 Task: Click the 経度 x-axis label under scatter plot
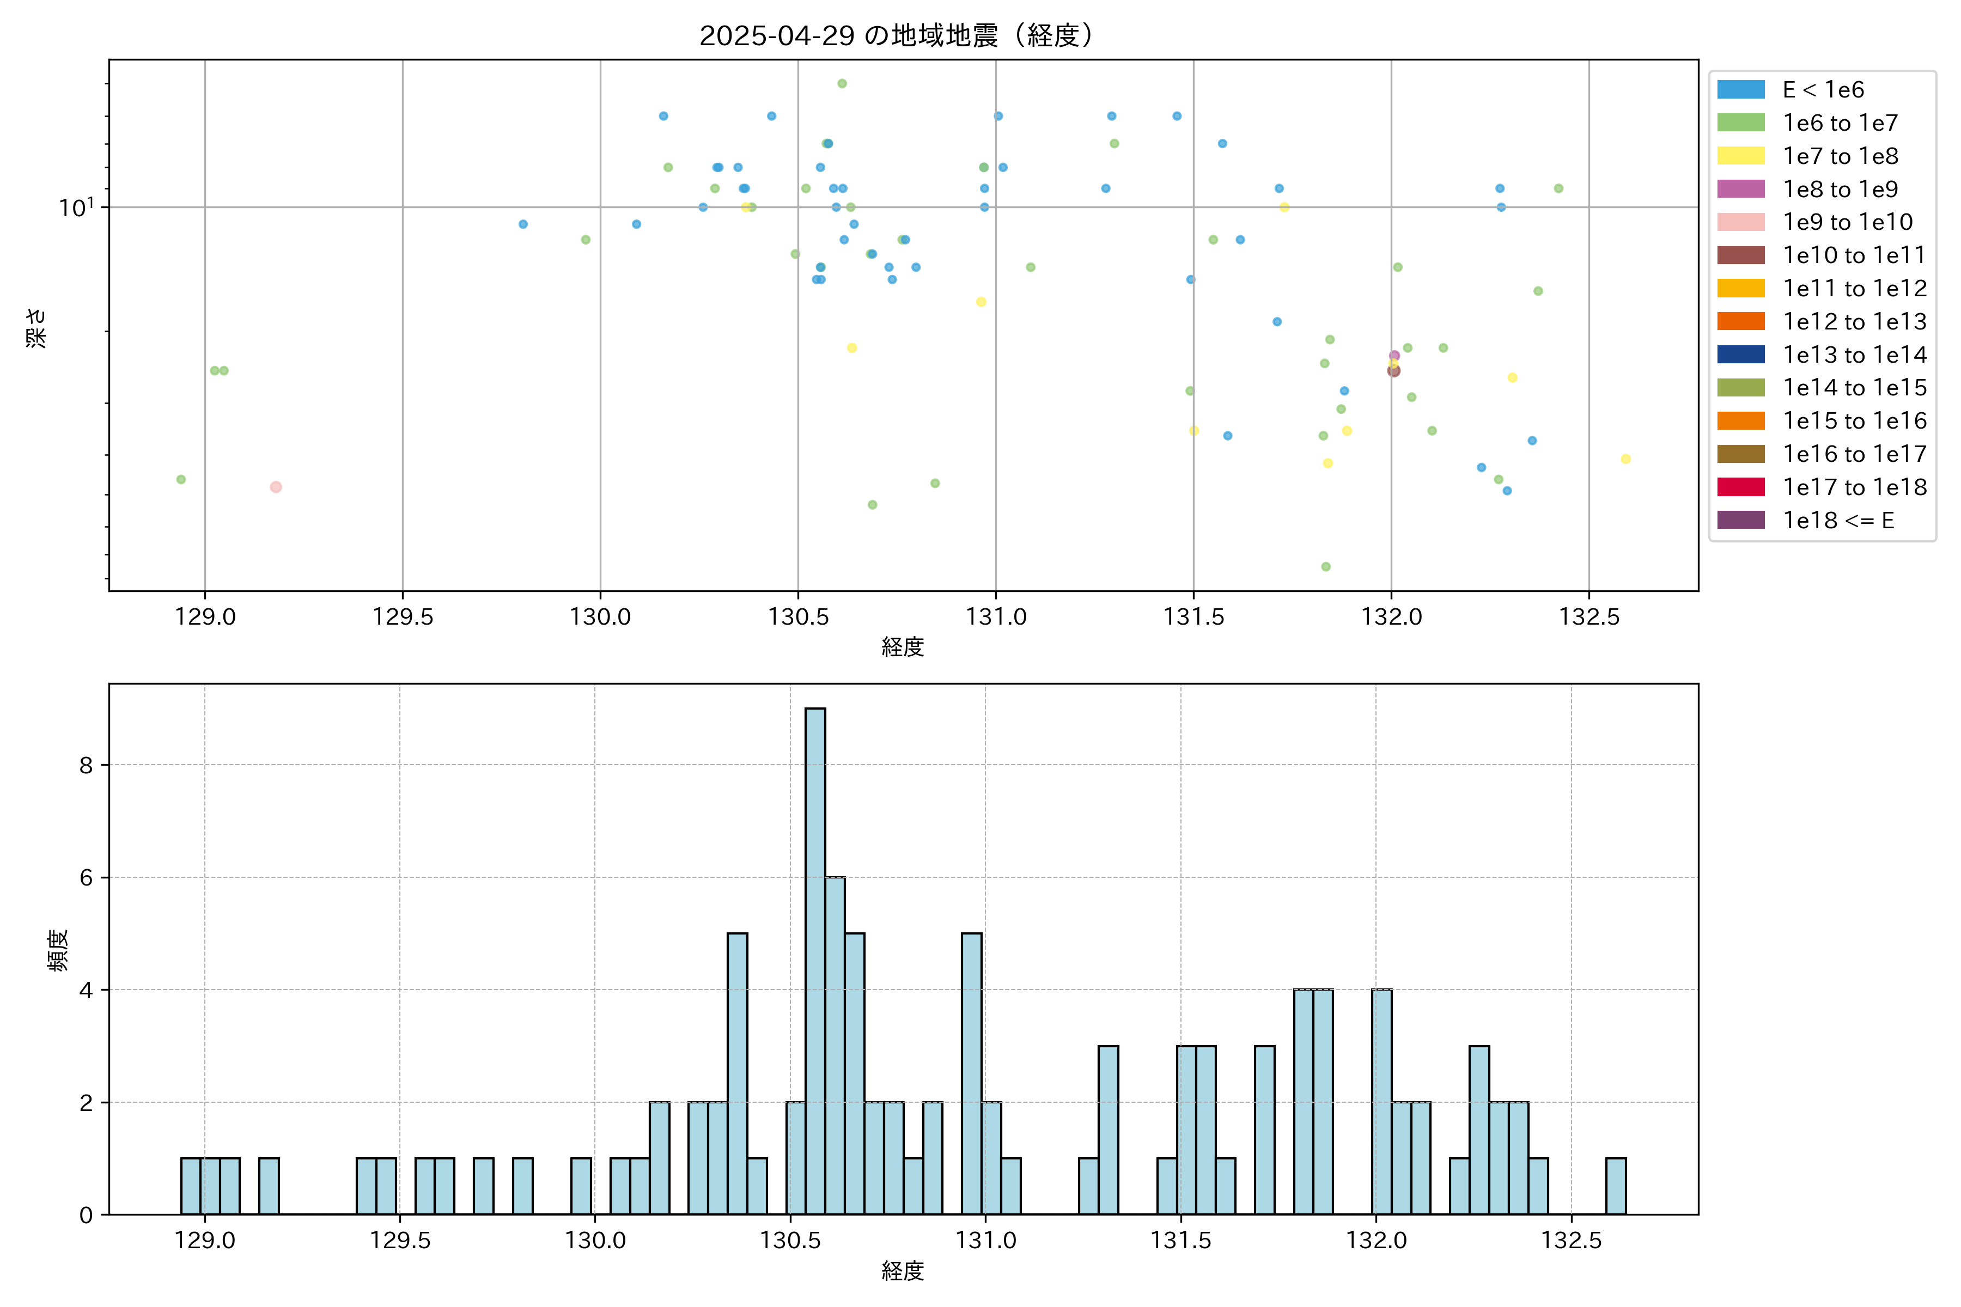[x=902, y=647]
